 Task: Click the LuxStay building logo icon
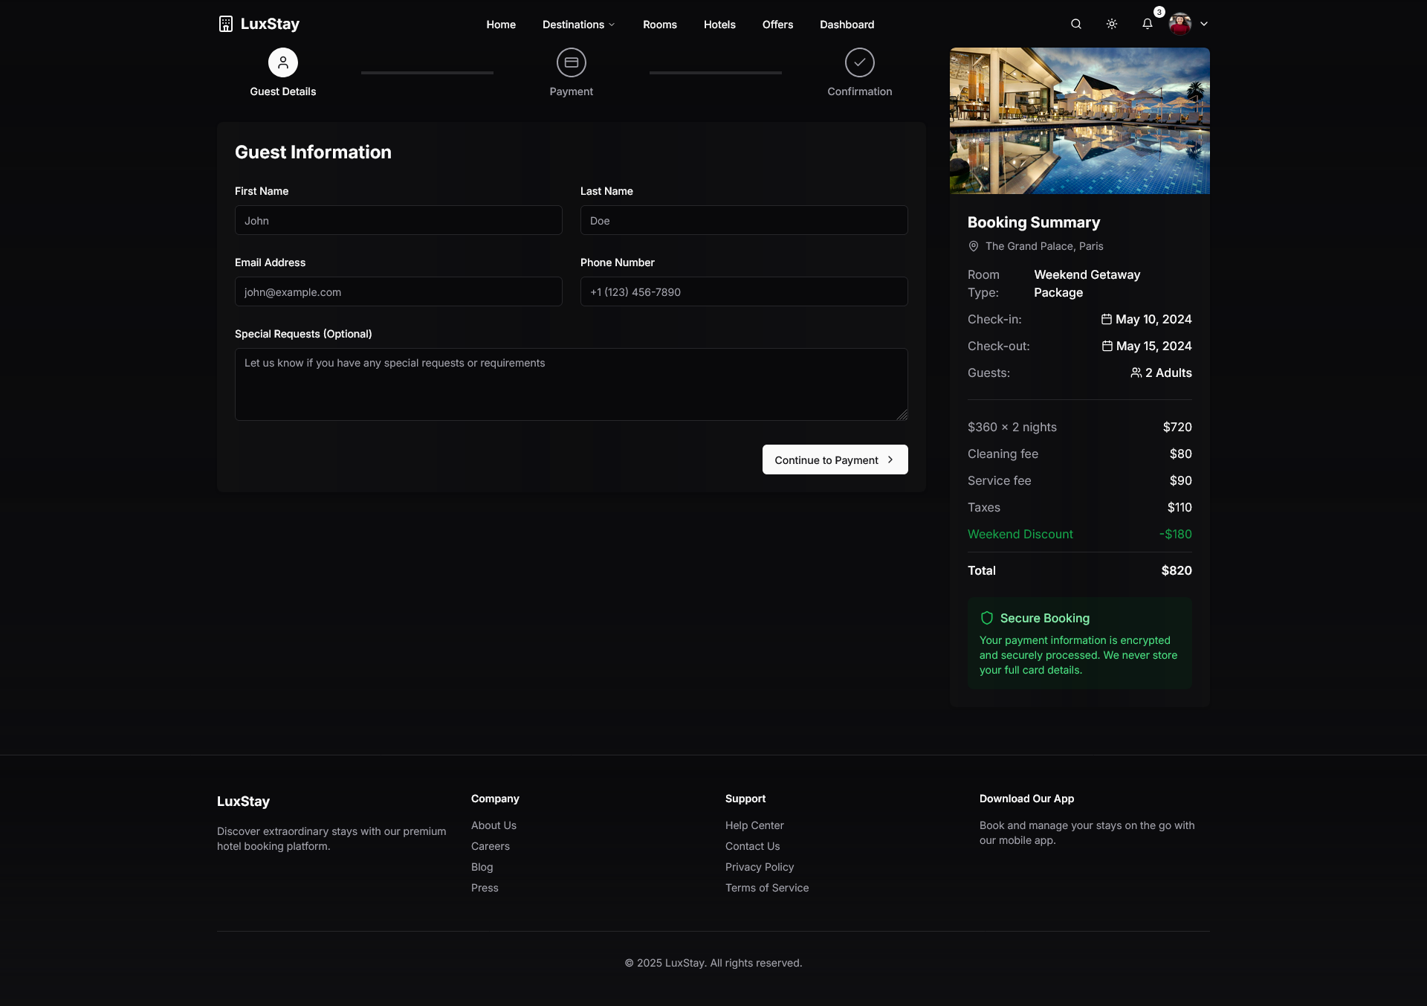pos(226,24)
